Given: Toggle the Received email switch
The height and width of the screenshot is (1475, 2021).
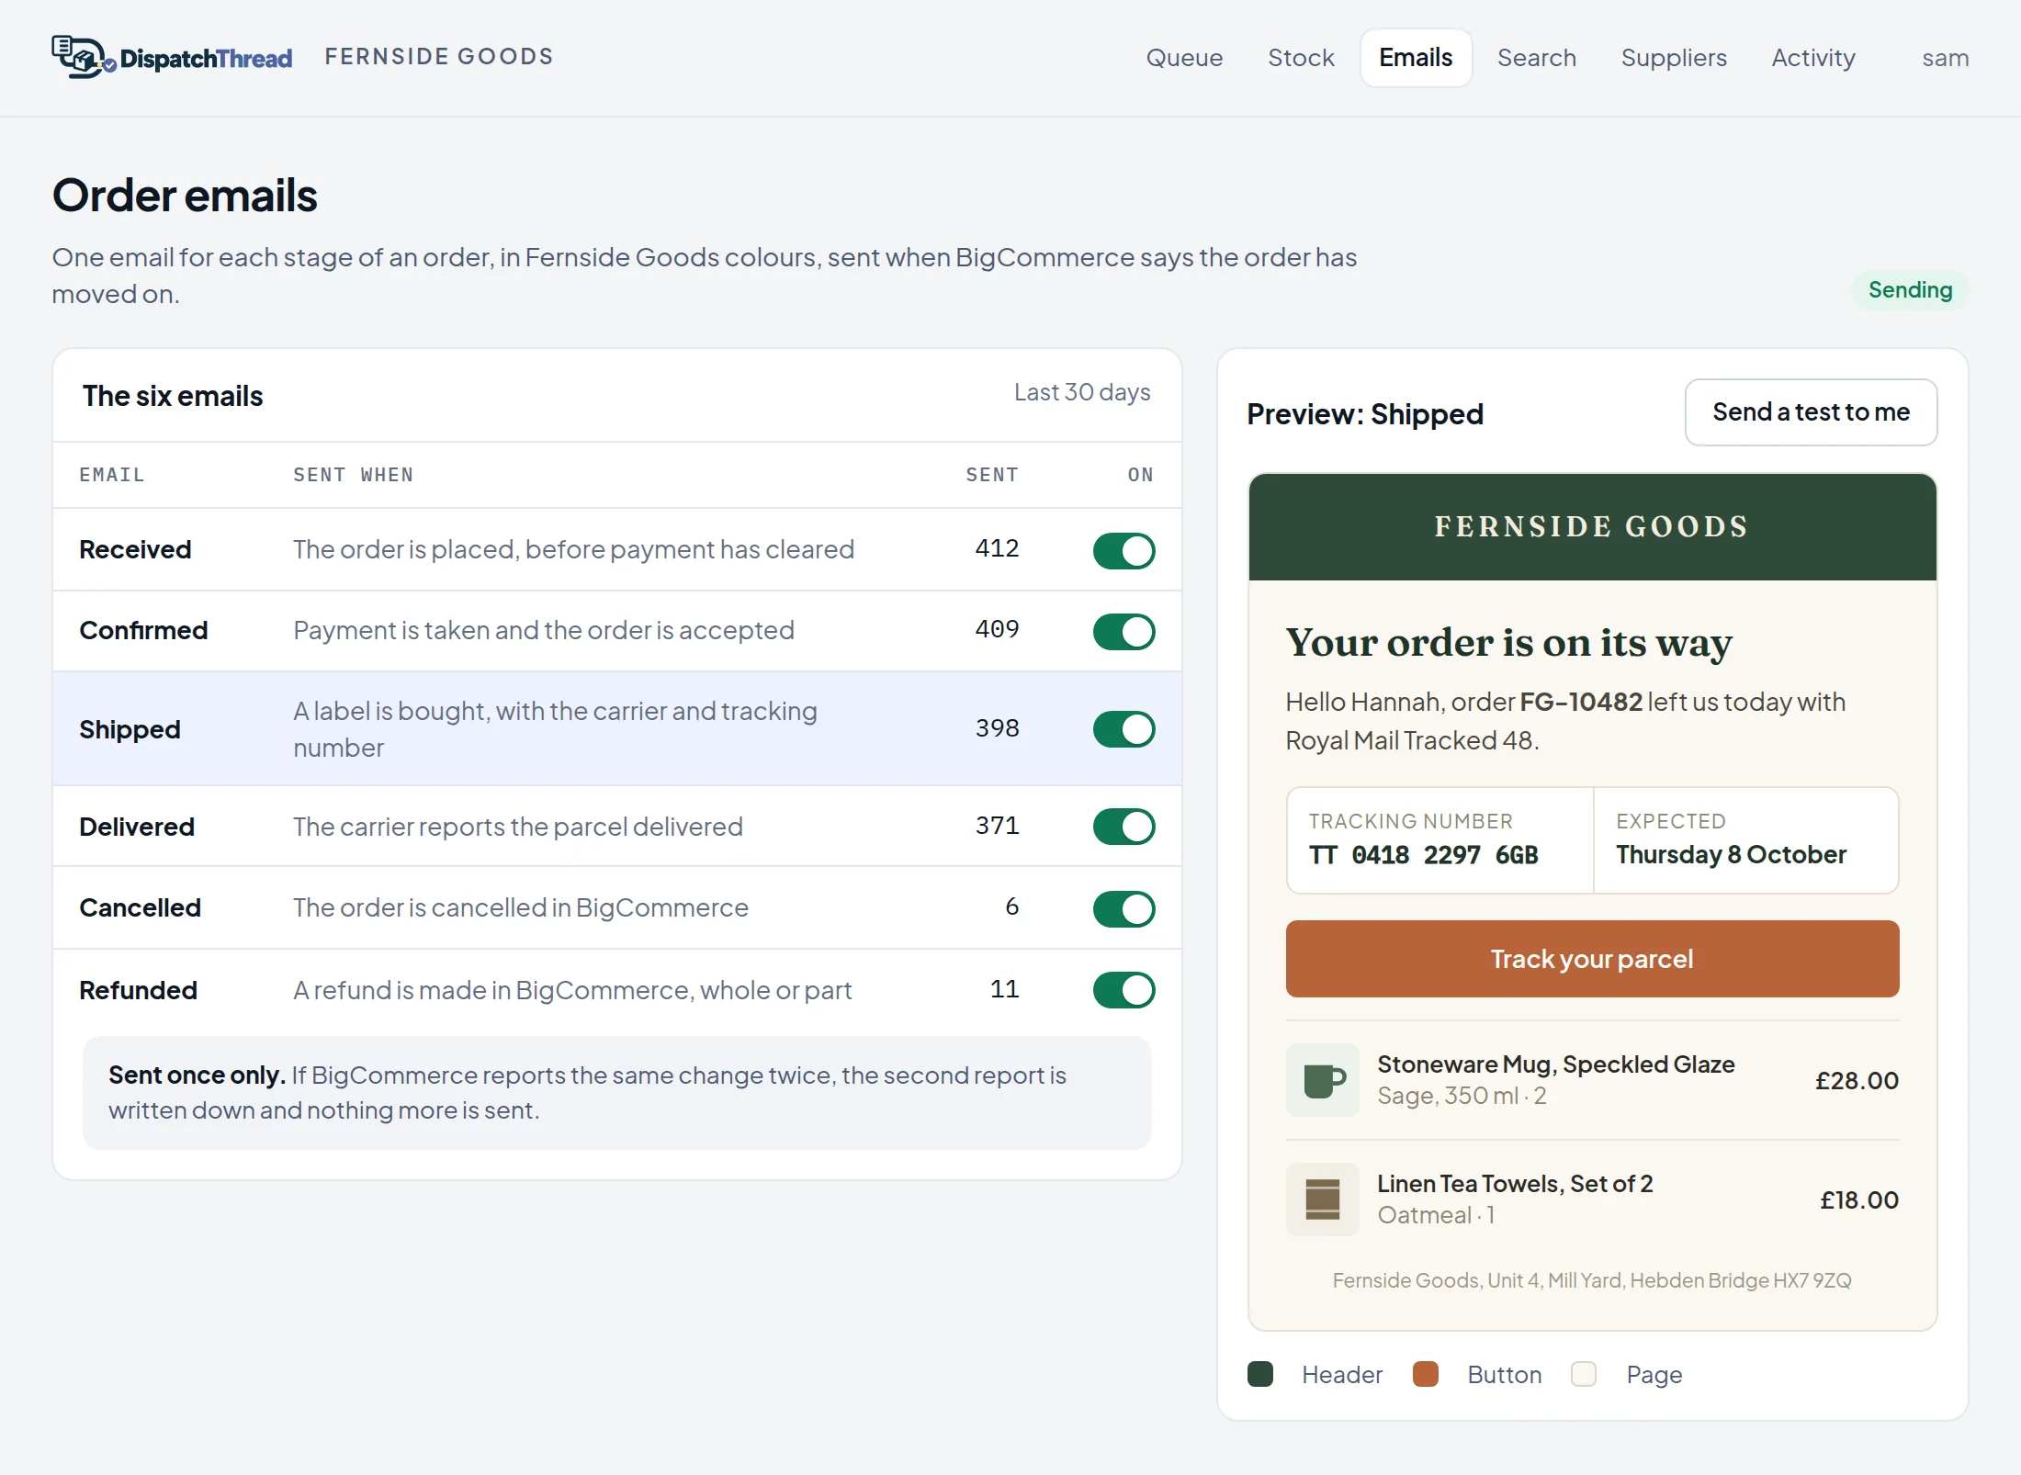Looking at the screenshot, I should tap(1123, 550).
